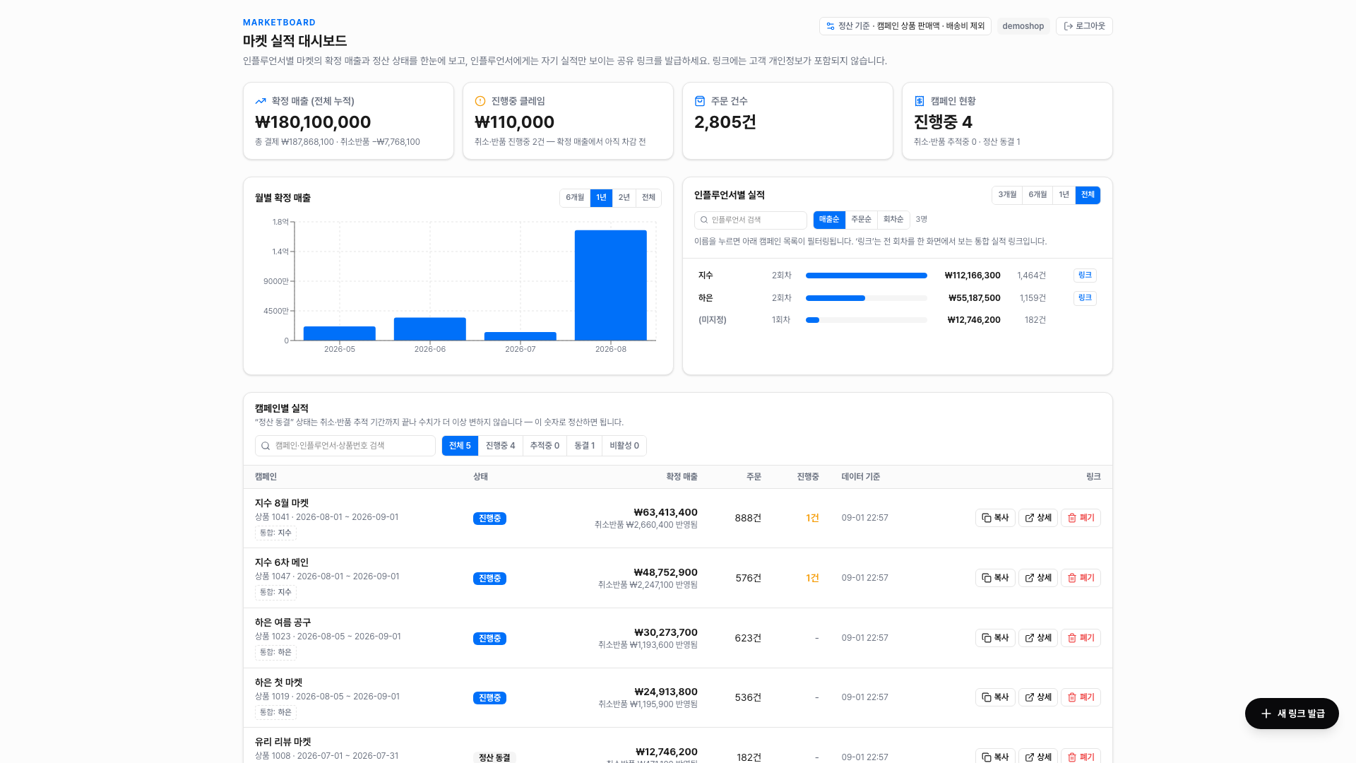Focus the campaign search input field
Image resolution: width=1356 pixels, height=763 pixels.
click(345, 446)
